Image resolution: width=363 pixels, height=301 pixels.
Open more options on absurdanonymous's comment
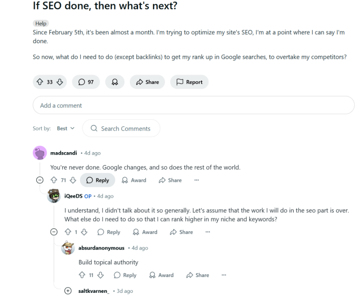(x=224, y=275)
